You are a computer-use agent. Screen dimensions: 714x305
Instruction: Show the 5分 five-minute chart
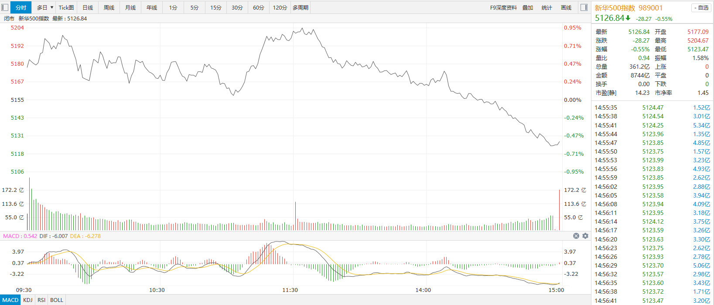[x=195, y=7]
